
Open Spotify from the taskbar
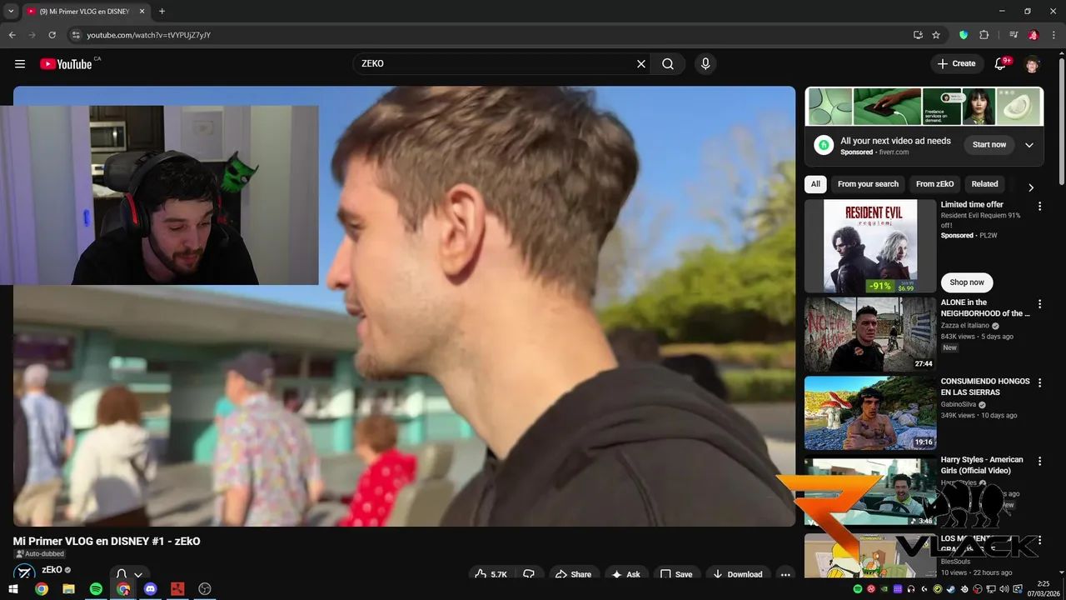tap(96, 589)
